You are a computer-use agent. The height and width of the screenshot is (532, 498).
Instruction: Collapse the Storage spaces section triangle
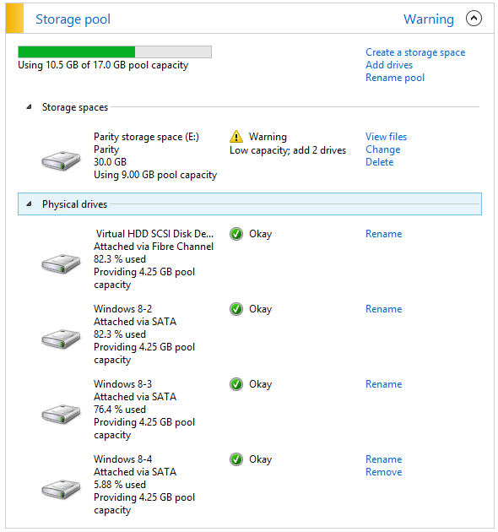coord(30,107)
